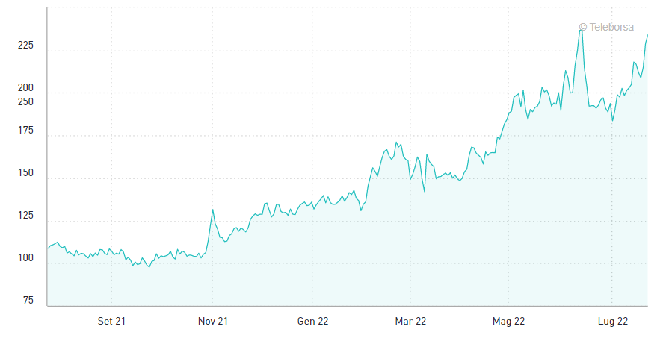Click the Mar 22 axis label
Screen dimensions: 666x344
pos(410,322)
